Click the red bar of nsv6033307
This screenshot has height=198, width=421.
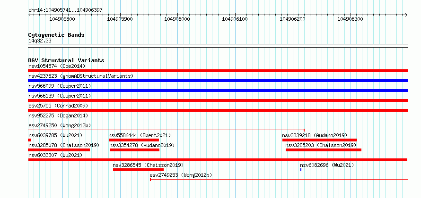(x=218, y=160)
